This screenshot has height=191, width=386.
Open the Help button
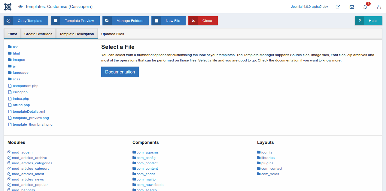[x=369, y=21]
